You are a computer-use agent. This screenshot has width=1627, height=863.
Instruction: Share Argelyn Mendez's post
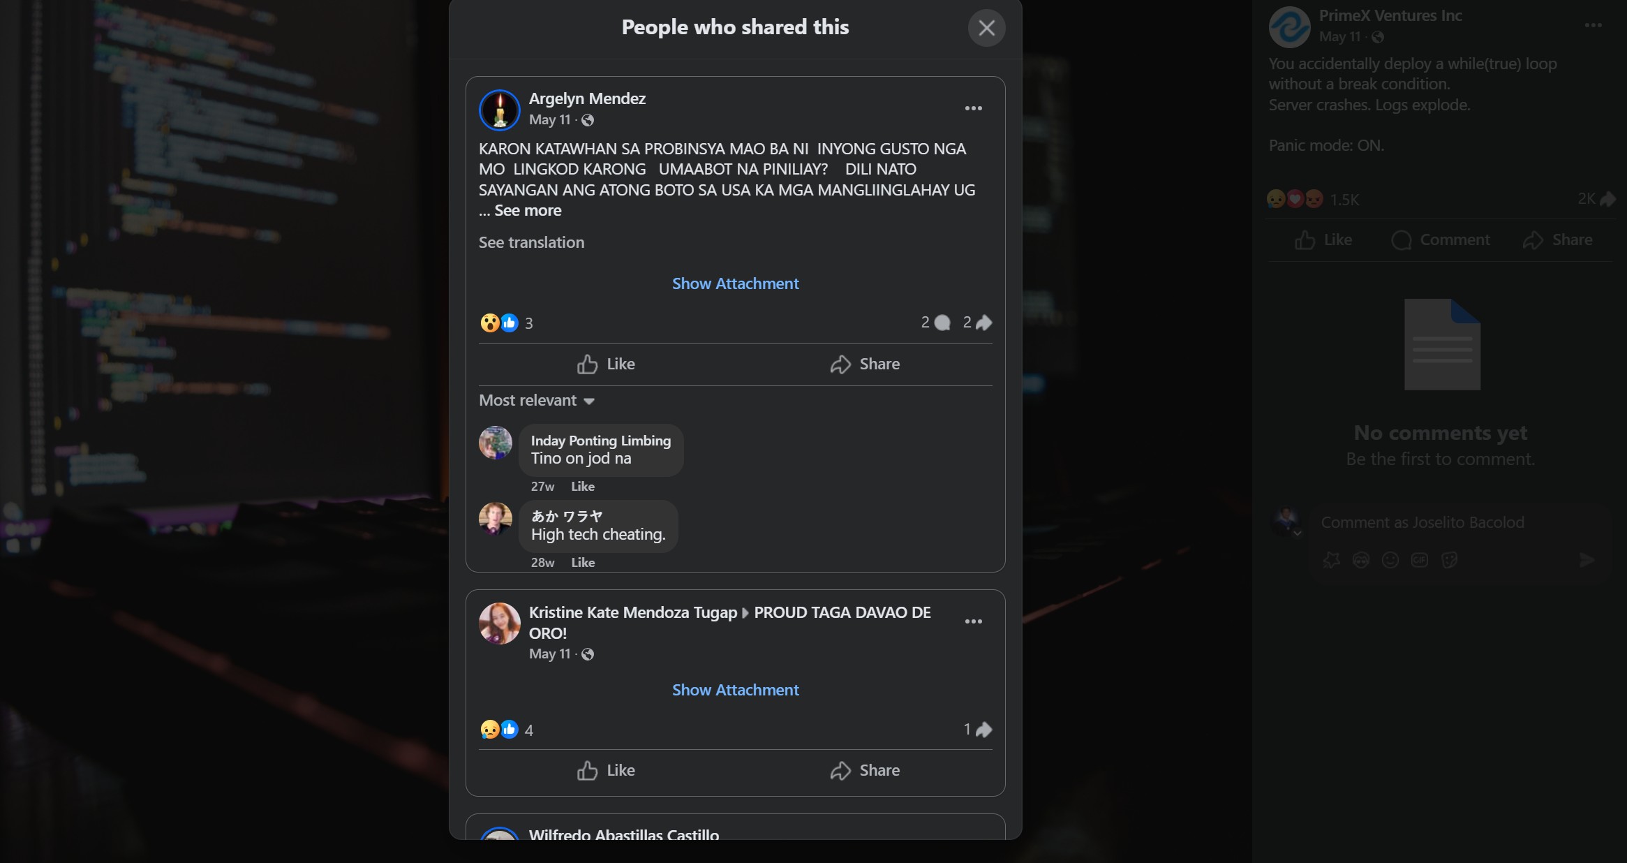pyautogui.click(x=864, y=364)
